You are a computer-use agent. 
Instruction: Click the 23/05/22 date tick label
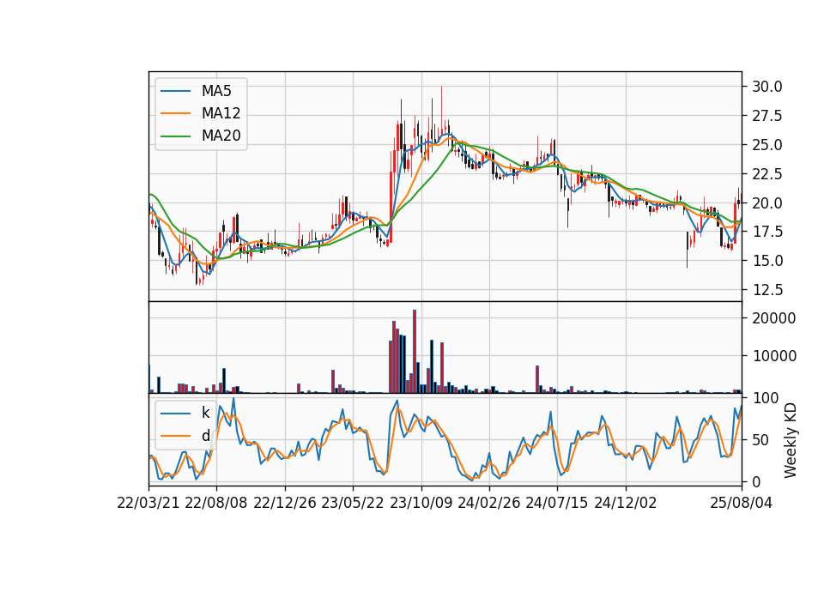pyautogui.click(x=353, y=503)
